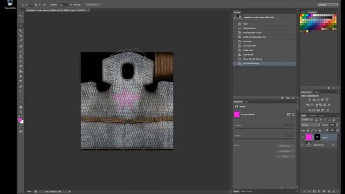Switch to the Info tab
This screenshot has width=345, height=194.
247,102
